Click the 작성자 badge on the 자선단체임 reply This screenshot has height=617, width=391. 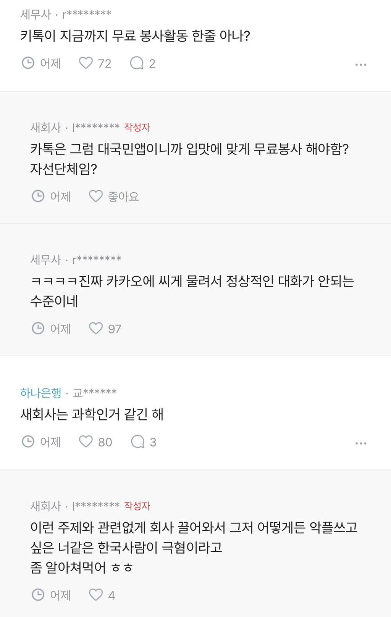point(137,127)
